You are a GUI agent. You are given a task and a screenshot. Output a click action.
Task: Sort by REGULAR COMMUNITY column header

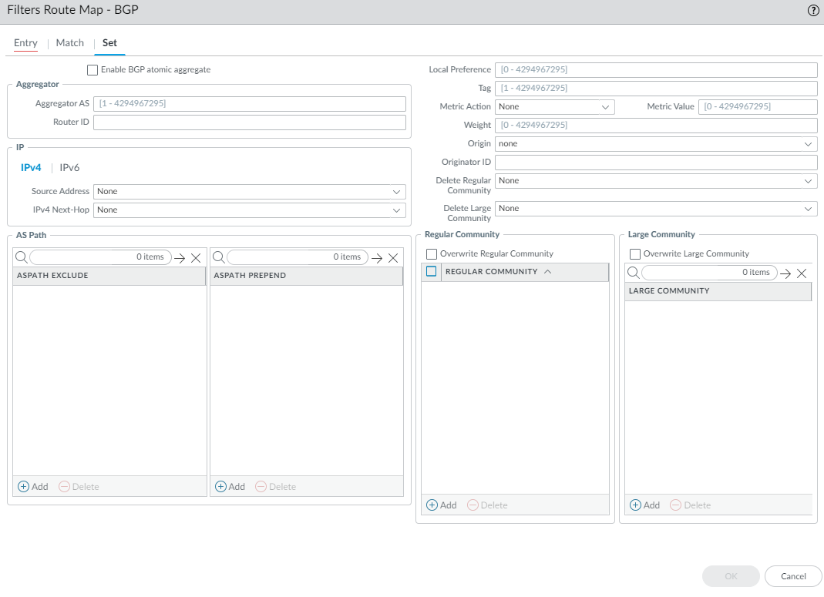[491, 272]
